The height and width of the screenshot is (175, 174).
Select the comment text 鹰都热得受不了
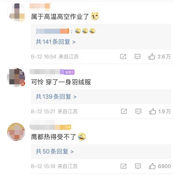(x=54, y=137)
